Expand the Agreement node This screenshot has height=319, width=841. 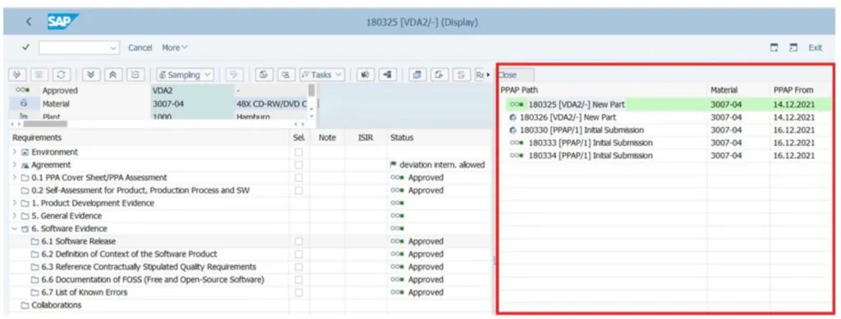(15, 165)
